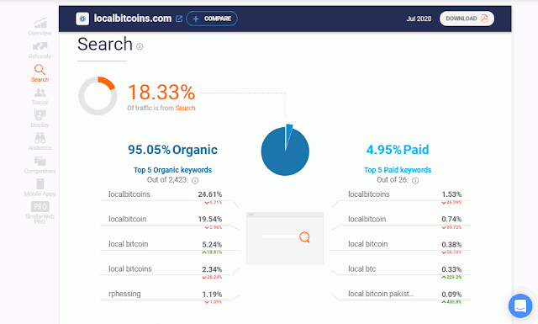Open Mobile Apps sidebar section
This screenshot has width=538, height=324.
point(40,188)
